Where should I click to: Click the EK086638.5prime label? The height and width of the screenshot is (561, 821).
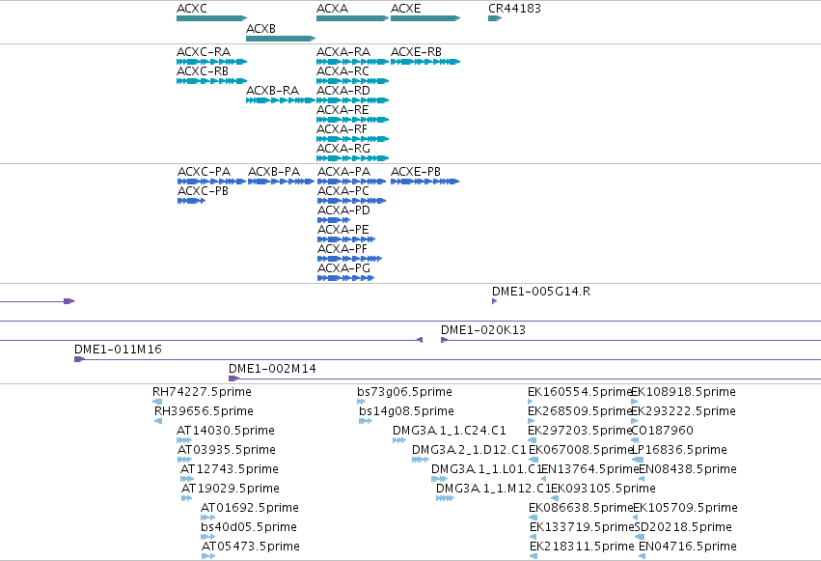tap(581, 508)
